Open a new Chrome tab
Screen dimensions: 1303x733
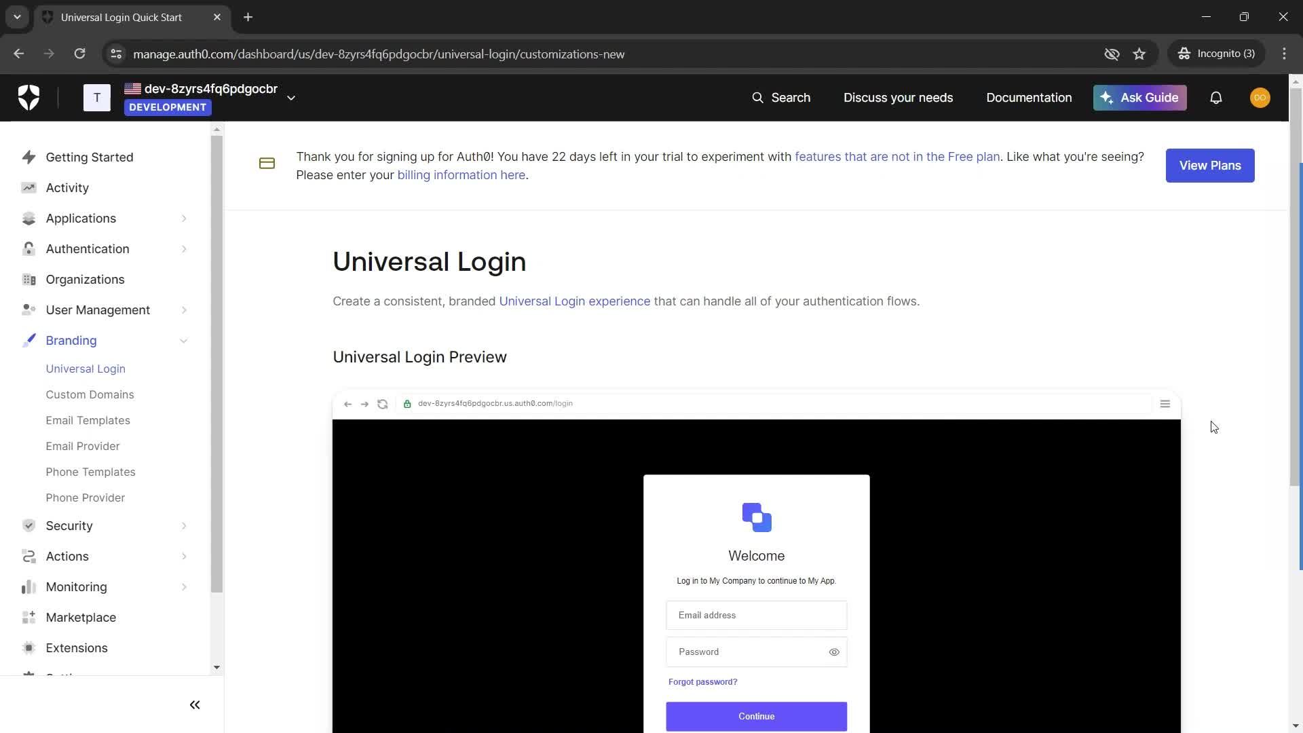click(x=248, y=17)
